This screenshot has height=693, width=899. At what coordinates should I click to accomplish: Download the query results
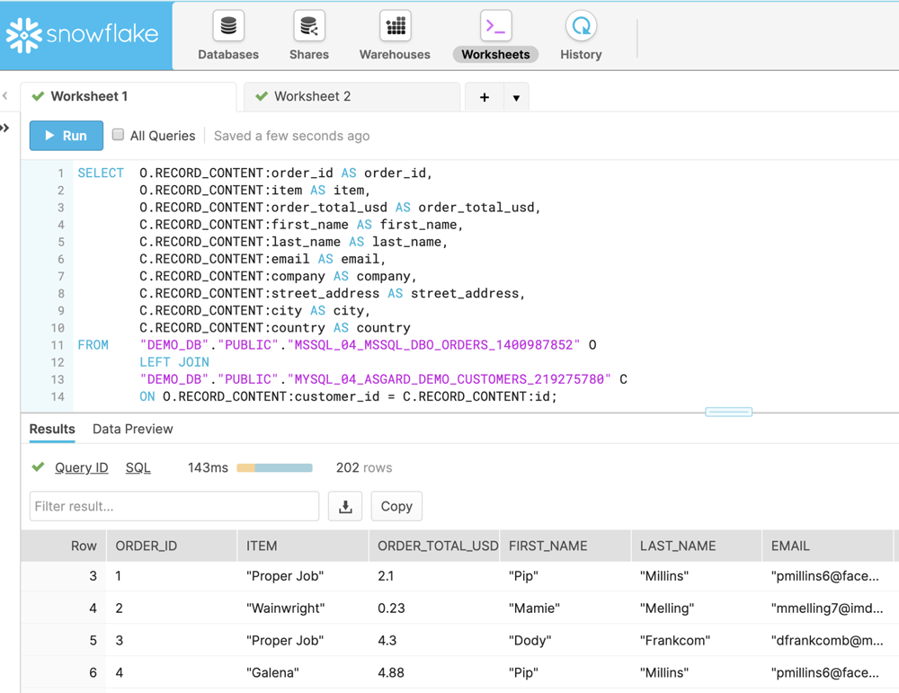pos(345,506)
